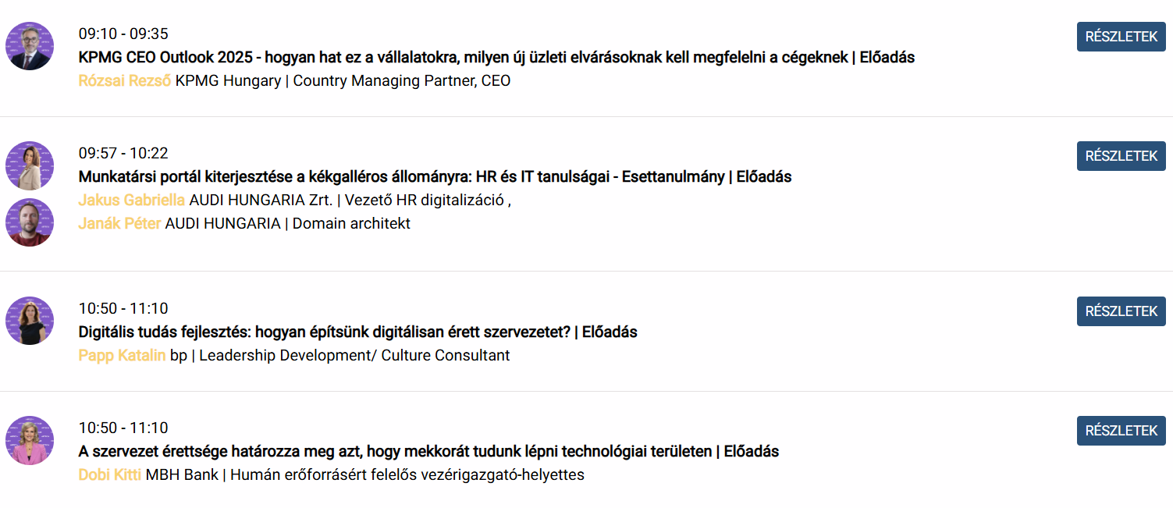The image size is (1173, 508).
Task: Click the speaker name Jakus Gabriella
Action: (131, 200)
